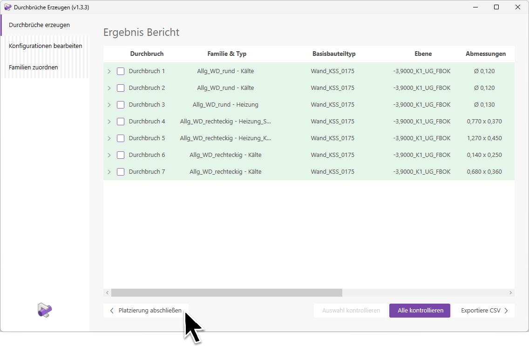Maximize the Durchbrüche Erzeugen window

point(496,7)
